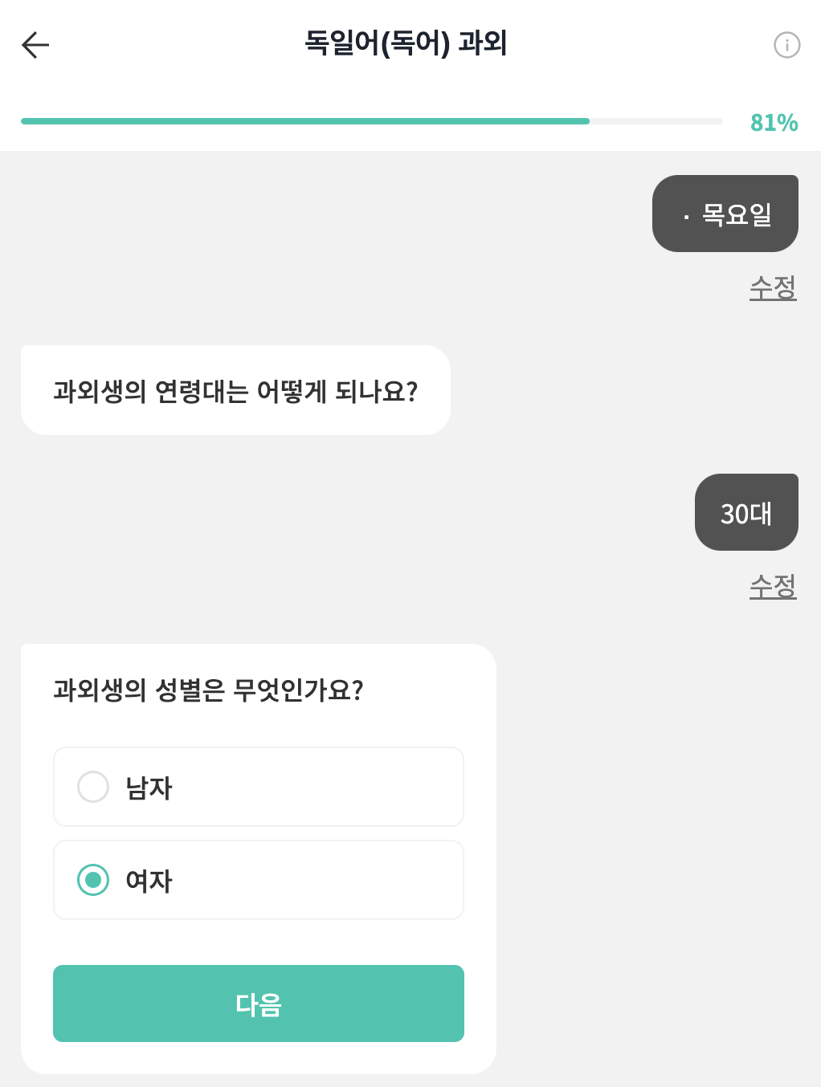
Task: Click the 과외생의 성별은 무엇인가요? question text
Action: 209,690
